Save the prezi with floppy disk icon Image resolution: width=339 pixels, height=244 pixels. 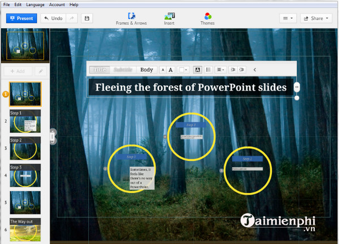[87, 19]
